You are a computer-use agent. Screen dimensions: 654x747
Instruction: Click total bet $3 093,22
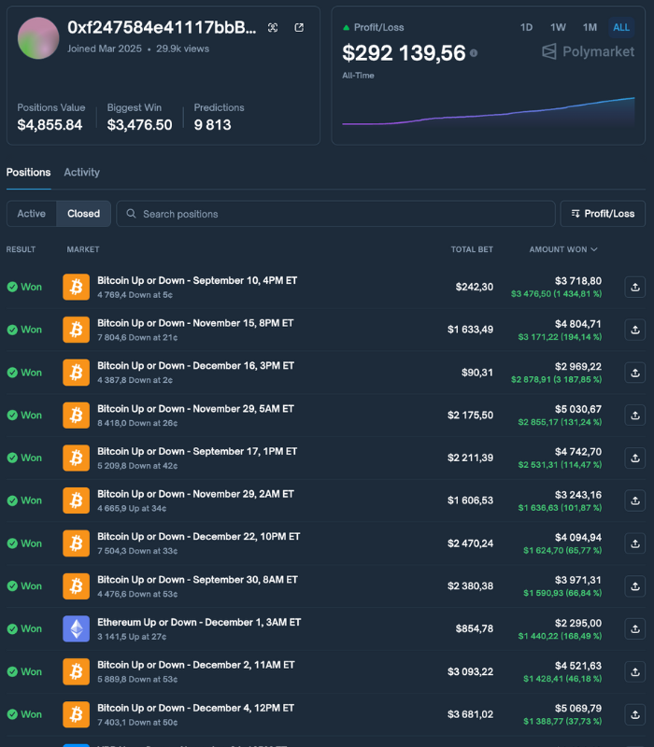(471, 671)
